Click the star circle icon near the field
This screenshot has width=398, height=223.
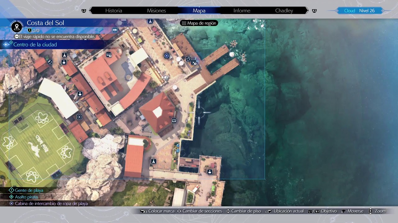(79, 117)
